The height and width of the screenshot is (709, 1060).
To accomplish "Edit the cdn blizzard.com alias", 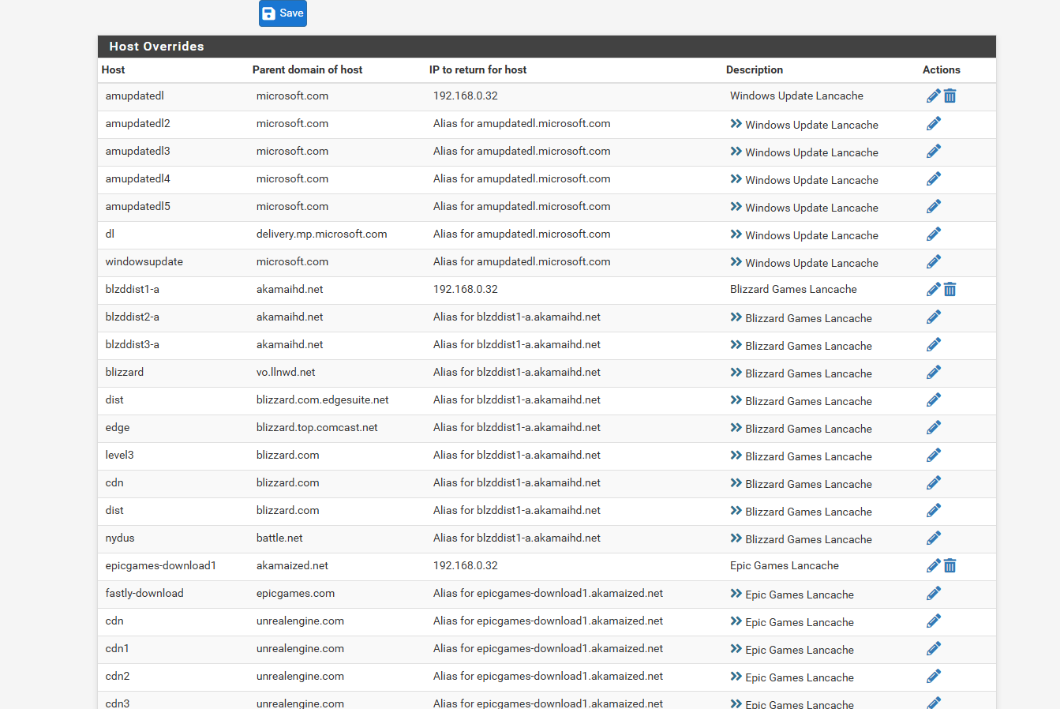I will pos(934,482).
